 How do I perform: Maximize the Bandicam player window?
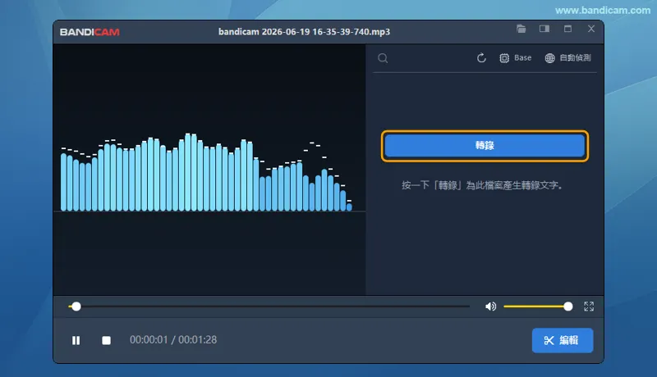[567, 29]
